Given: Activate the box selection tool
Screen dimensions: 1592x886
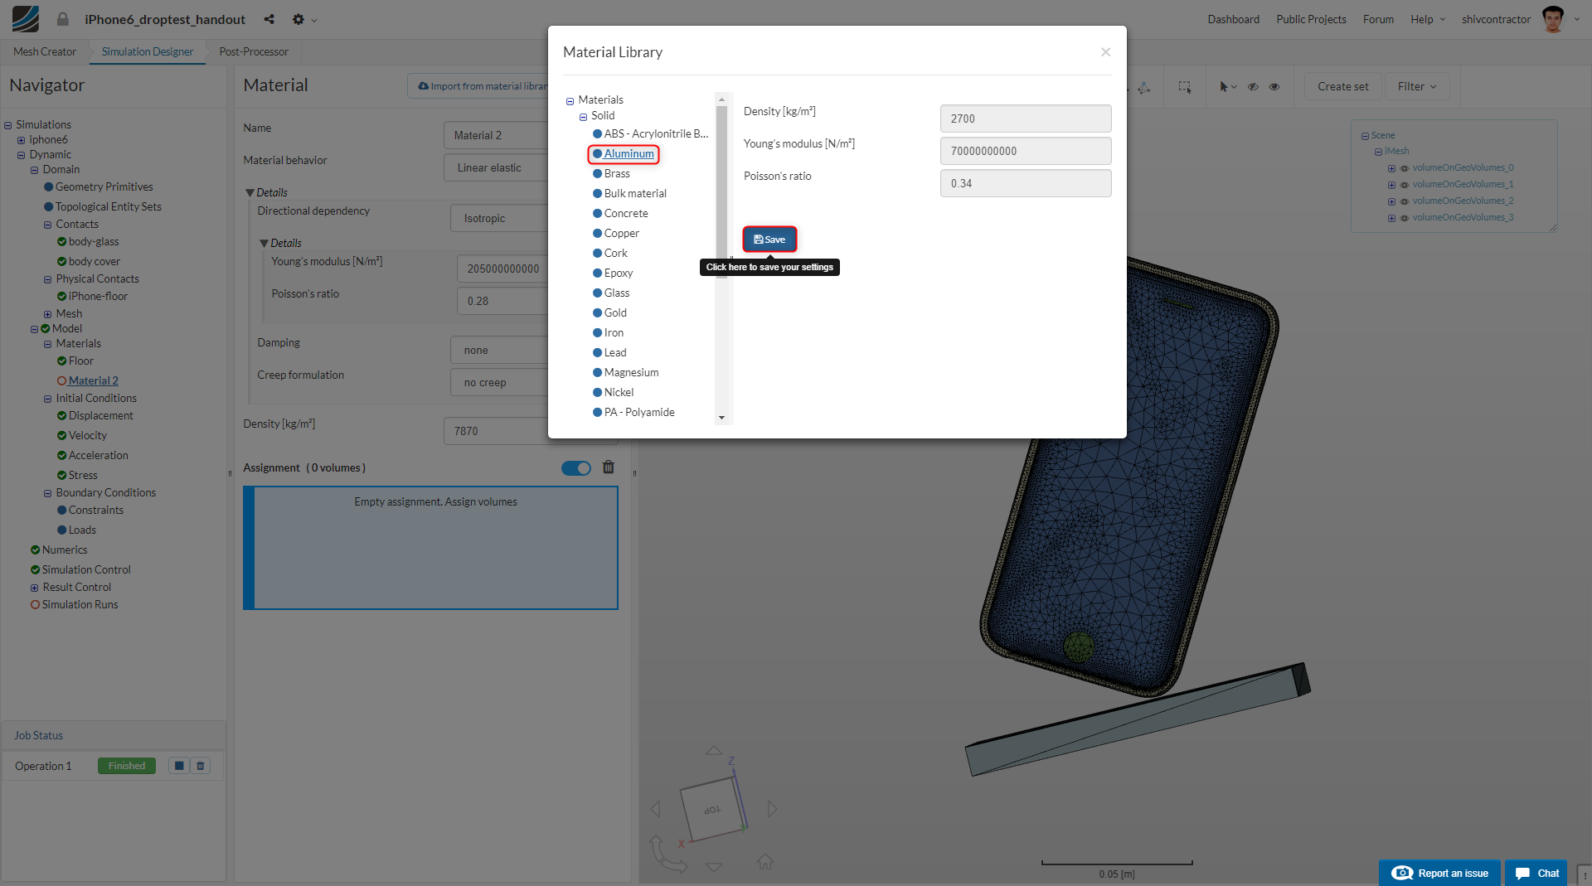Looking at the screenshot, I should 1185,87.
